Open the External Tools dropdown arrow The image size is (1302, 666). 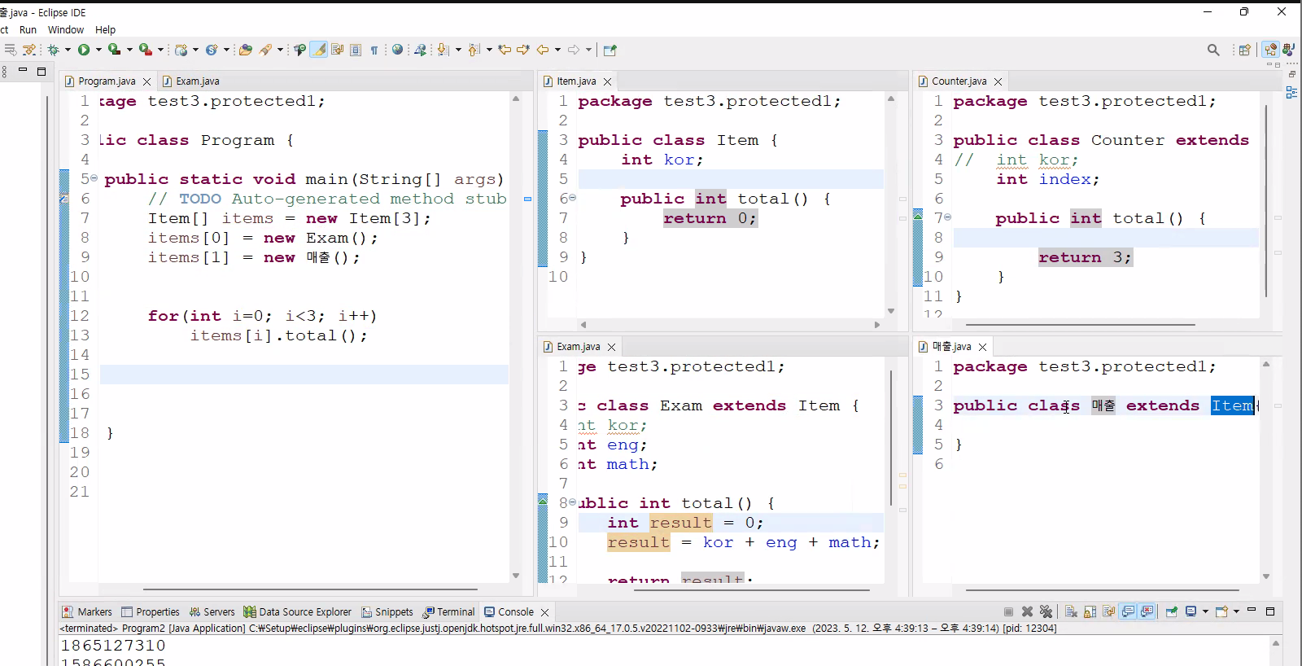tap(160, 50)
